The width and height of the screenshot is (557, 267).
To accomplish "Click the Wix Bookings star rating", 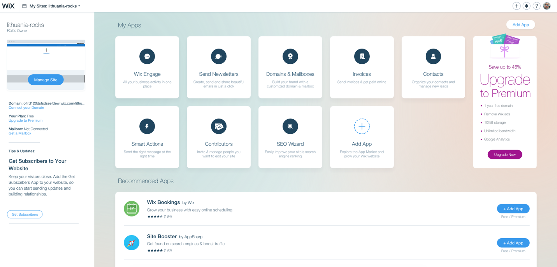I will 155,216.
